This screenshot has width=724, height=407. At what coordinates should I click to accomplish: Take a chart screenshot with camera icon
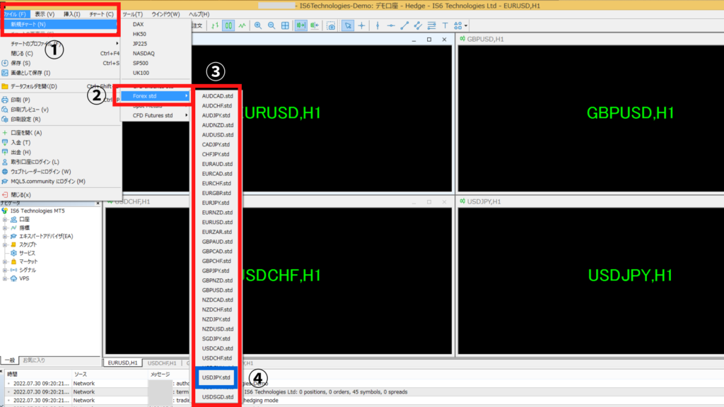(331, 26)
